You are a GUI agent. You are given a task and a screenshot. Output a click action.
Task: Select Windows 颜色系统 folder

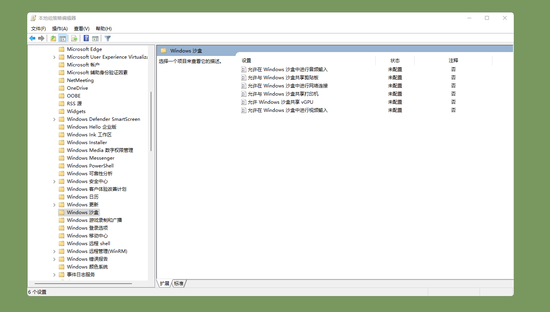(x=87, y=267)
